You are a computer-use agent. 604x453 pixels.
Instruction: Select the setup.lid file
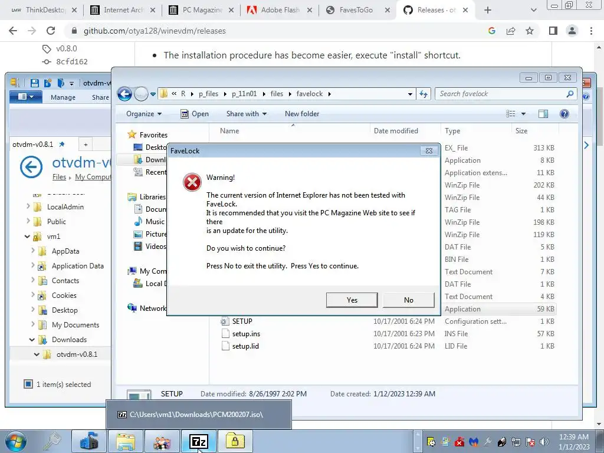(x=245, y=346)
